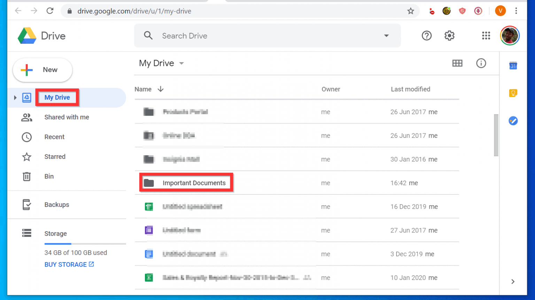Go to Shared with me
535x300 pixels.
pyautogui.click(x=67, y=117)
